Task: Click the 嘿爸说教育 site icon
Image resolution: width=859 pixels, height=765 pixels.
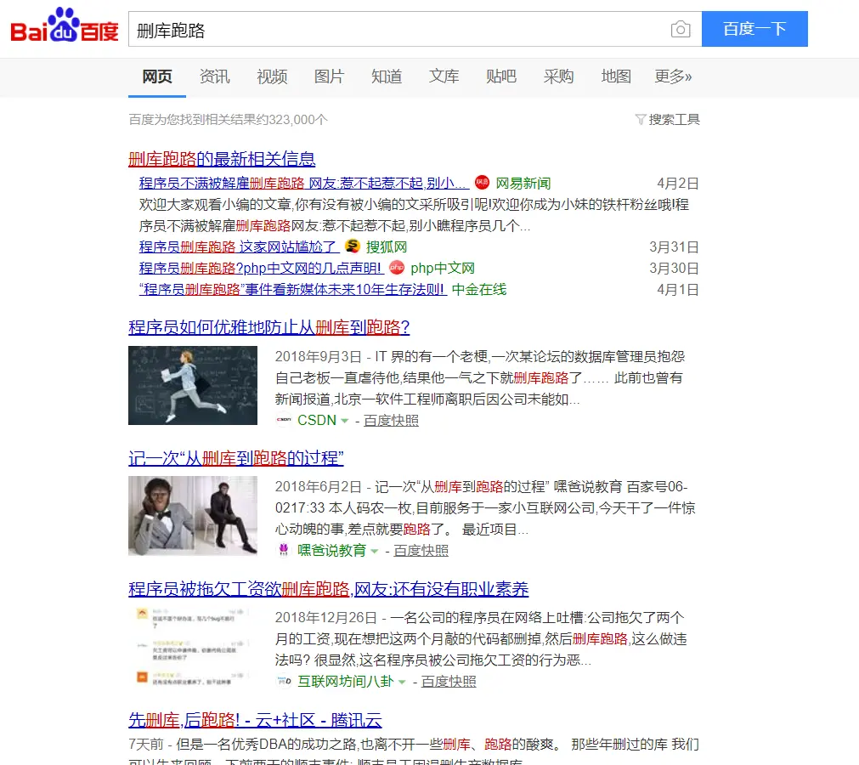Action: [x=284, y=550]
